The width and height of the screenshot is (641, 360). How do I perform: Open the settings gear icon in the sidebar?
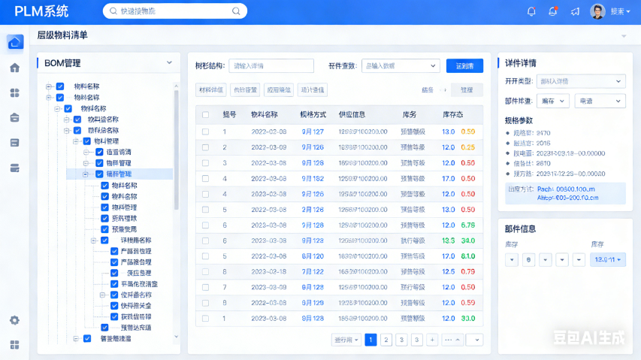click(x=15, y=320)
